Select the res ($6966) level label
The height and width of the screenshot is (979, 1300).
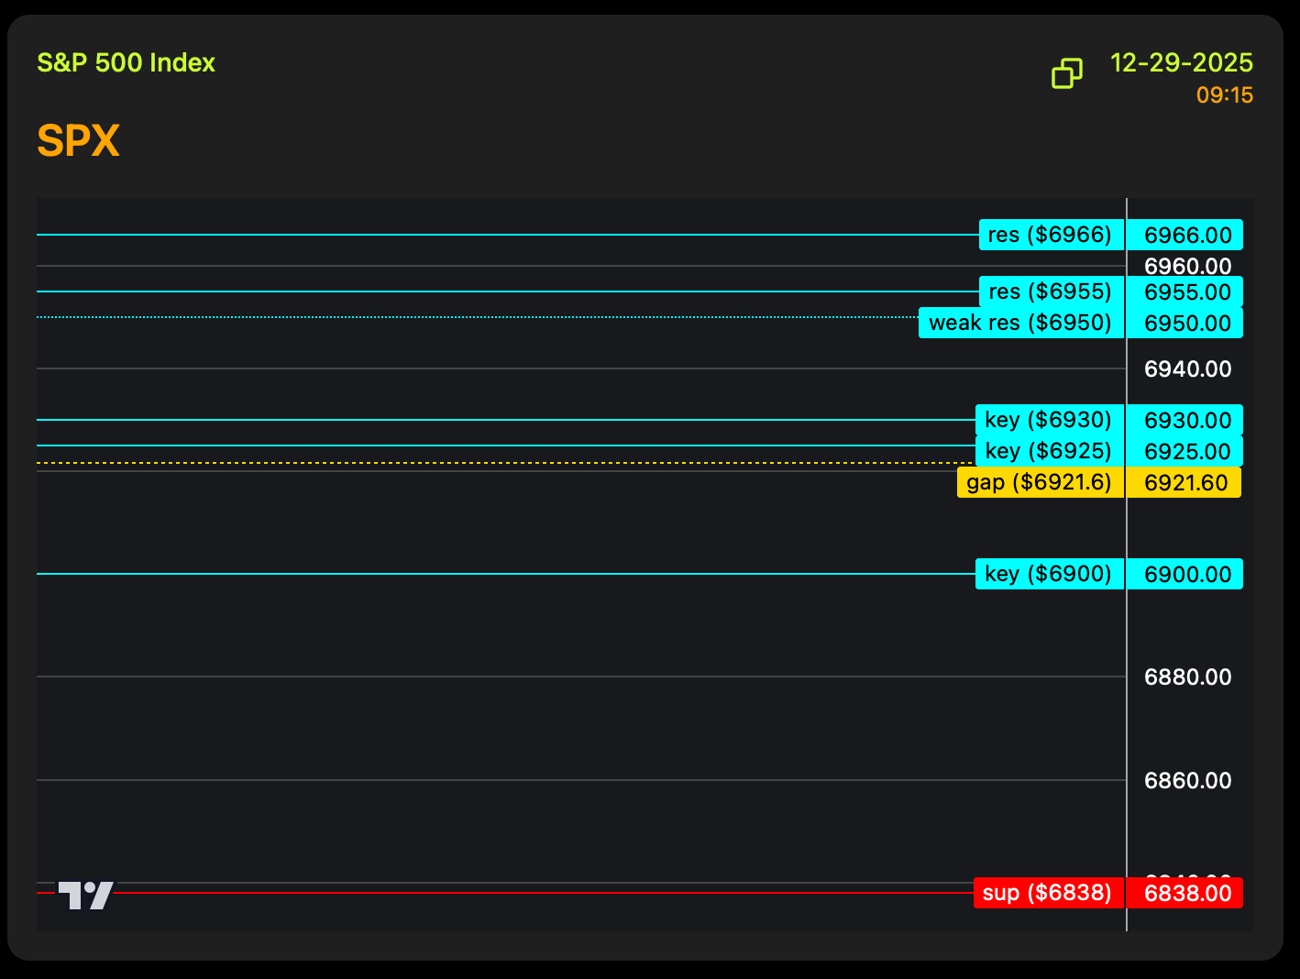tap(1051, 235)
